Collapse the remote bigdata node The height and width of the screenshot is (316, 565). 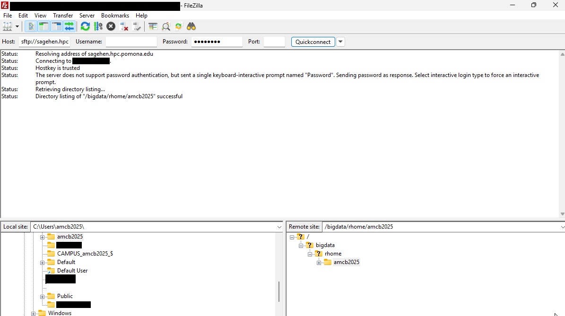301,246
